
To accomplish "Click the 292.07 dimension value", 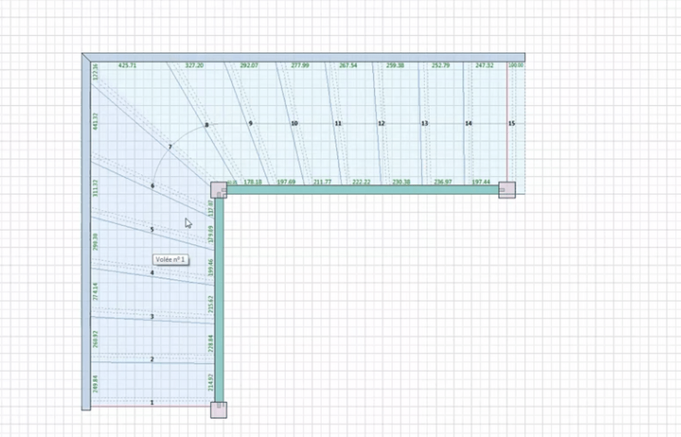I will pos(249,66).
